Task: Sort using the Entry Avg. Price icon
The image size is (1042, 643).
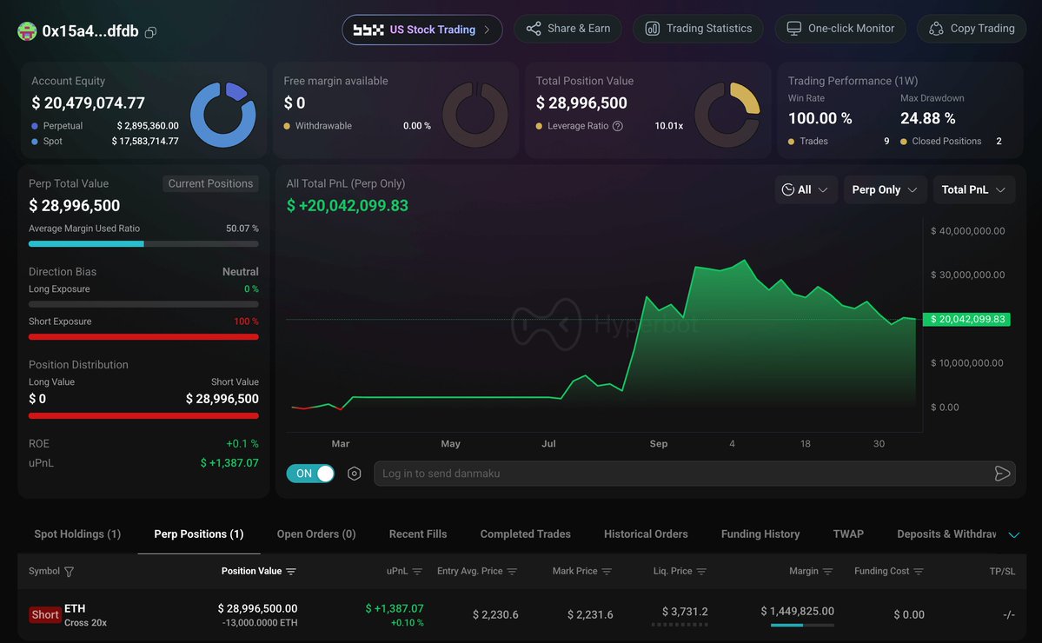Action: (512, 571)
